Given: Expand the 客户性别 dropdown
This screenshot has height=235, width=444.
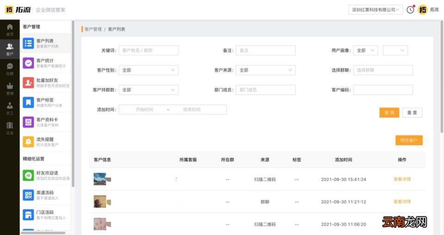Looking at the screenshot, I should coord(148,70).
